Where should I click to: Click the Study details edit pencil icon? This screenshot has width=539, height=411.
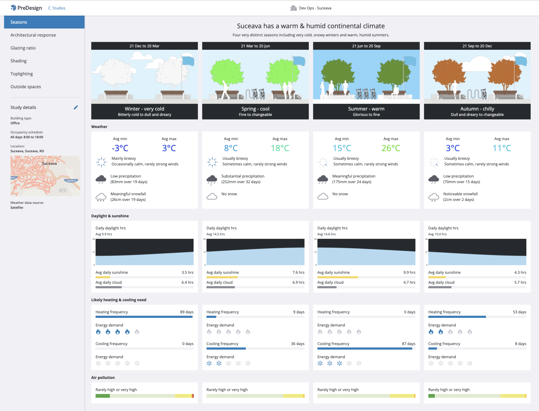tap(76, 107)
